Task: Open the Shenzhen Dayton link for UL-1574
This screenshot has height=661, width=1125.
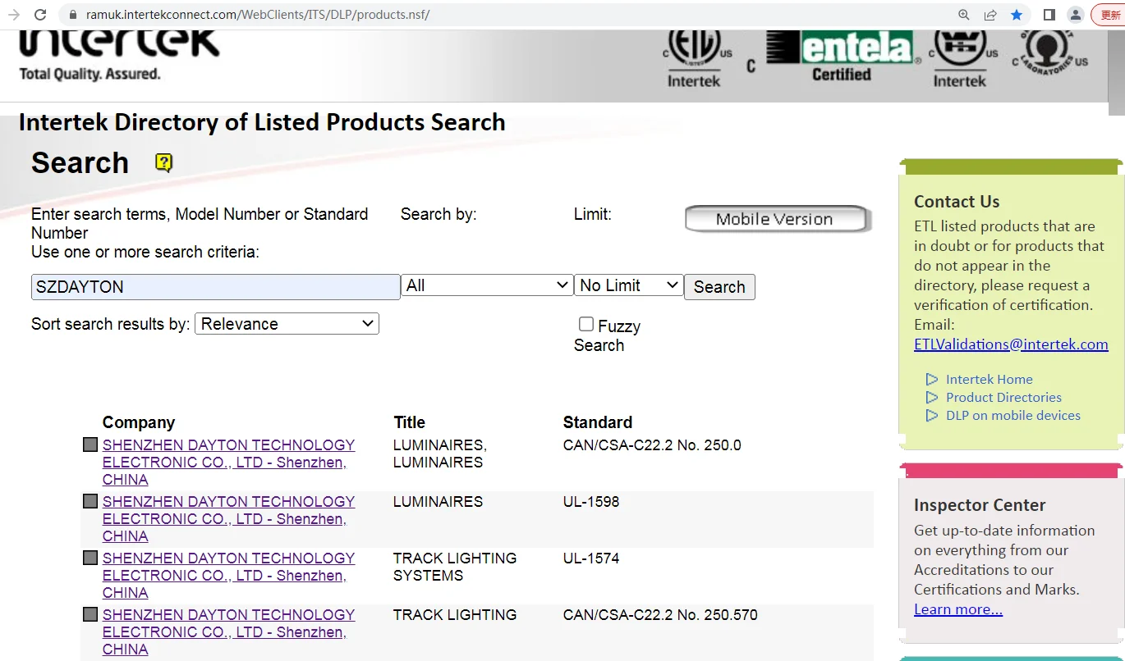Action: (x=228, y=576)
